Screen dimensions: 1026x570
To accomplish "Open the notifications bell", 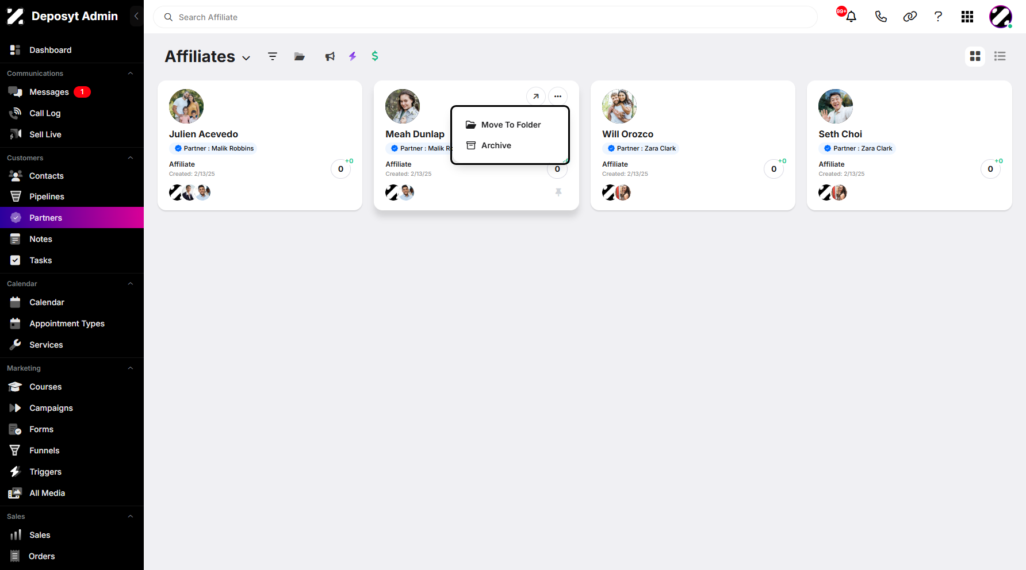I will click(851, 17).
